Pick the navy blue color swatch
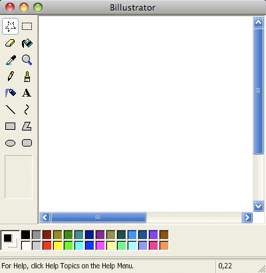The width and height of the screenshot is (266, 273). (x=89, y=235)
